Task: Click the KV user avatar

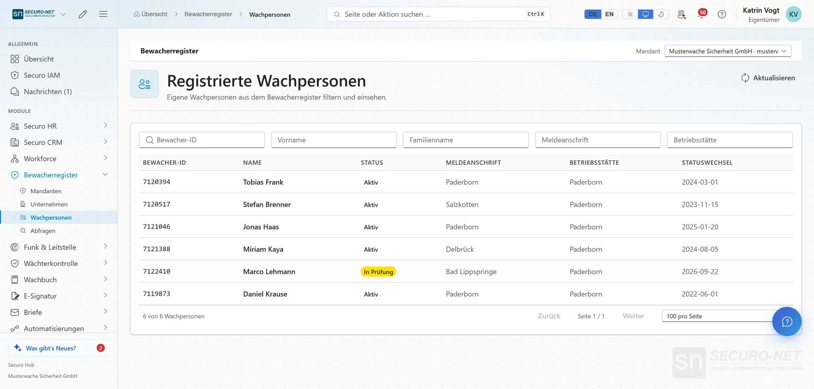Action: [794, 14]
